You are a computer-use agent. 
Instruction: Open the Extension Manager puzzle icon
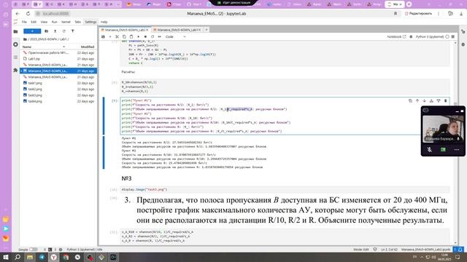[x=15, y=70]
